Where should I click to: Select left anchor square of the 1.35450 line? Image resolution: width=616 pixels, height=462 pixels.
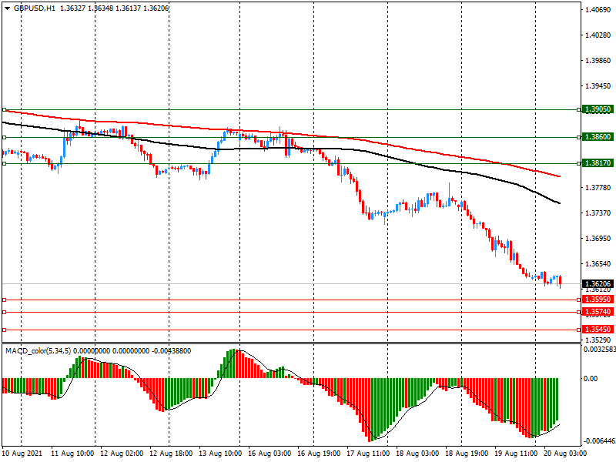pos(5,330)
